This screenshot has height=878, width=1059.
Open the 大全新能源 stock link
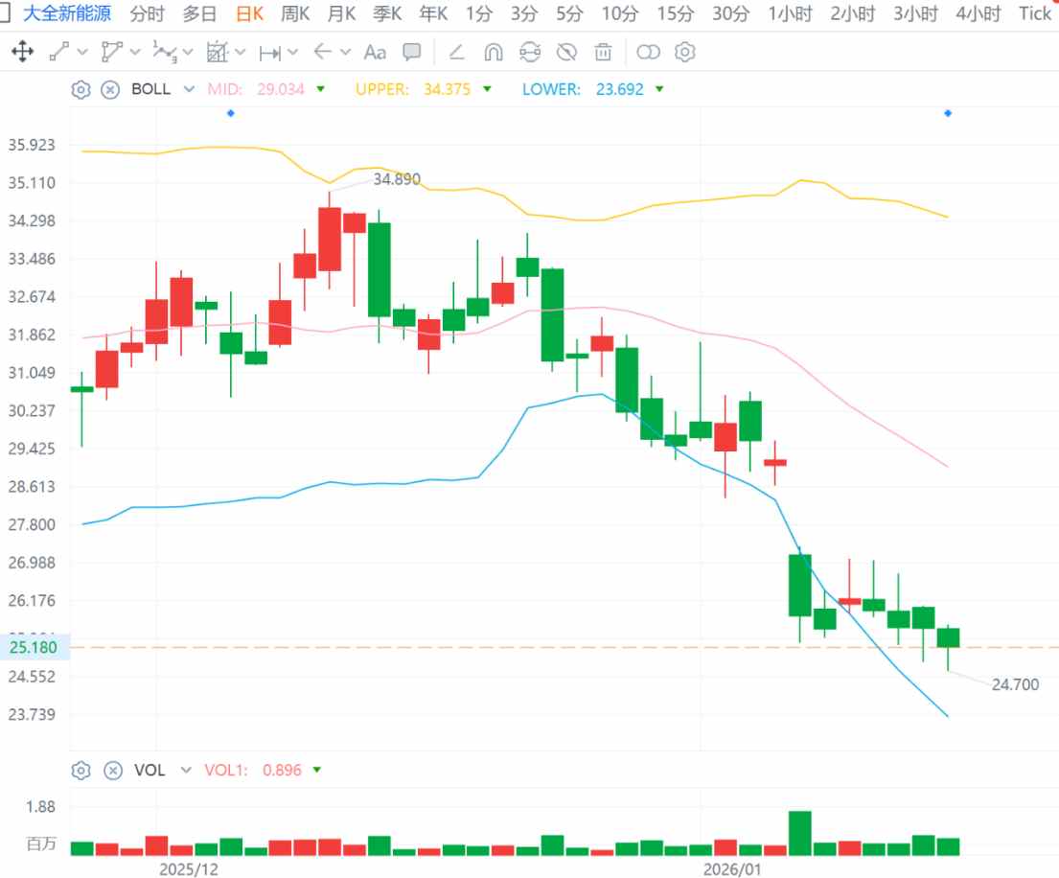coord(67,13)
